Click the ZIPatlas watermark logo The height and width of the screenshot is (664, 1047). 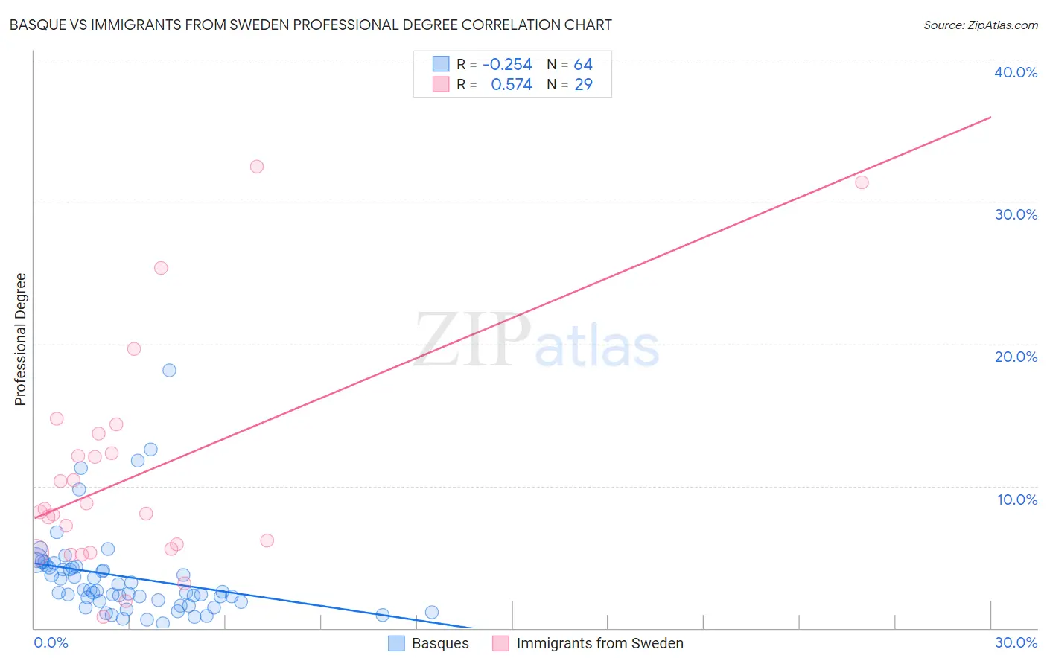[537, 340]
